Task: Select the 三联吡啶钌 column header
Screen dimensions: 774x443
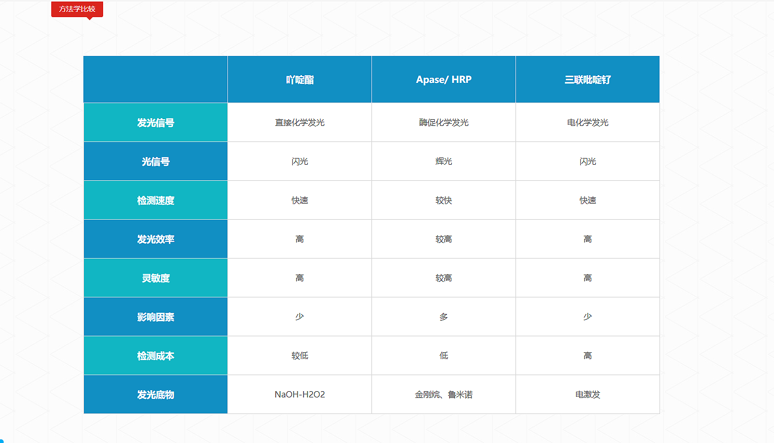Action: coord(587,80)
